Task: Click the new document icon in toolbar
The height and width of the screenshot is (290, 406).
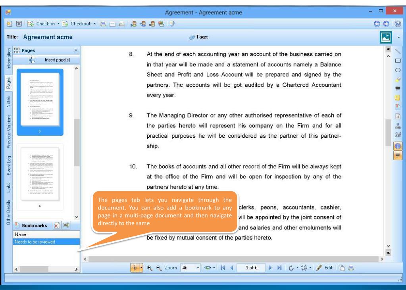Action: coord(9,24)
